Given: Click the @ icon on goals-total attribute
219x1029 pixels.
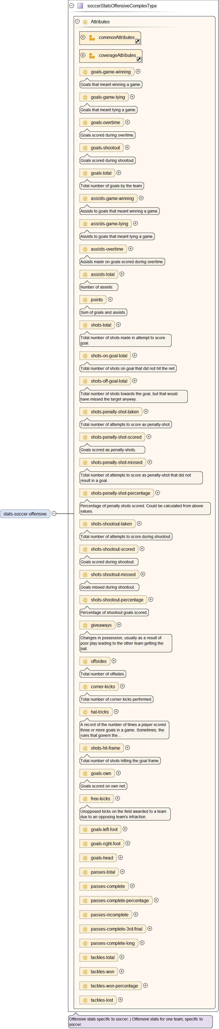Looking at the screenshot, I should (x=85, y=173).
